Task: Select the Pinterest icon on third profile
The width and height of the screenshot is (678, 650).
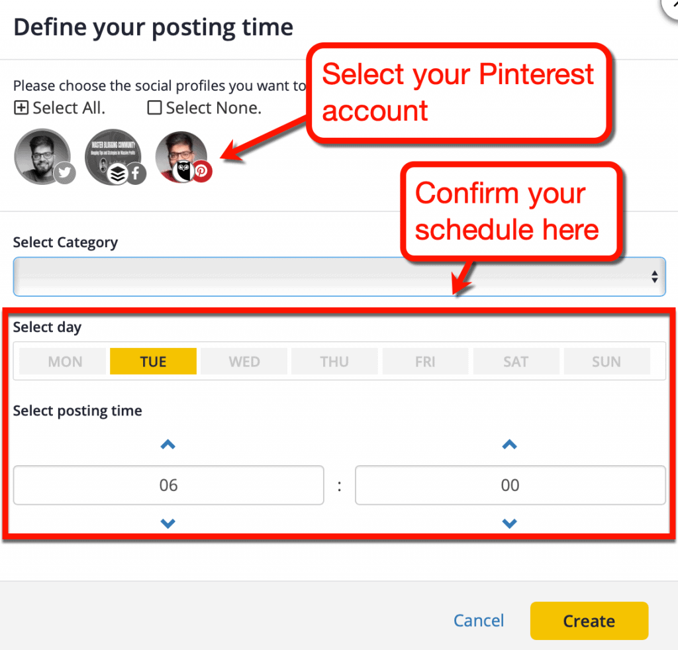Action: 201,170
